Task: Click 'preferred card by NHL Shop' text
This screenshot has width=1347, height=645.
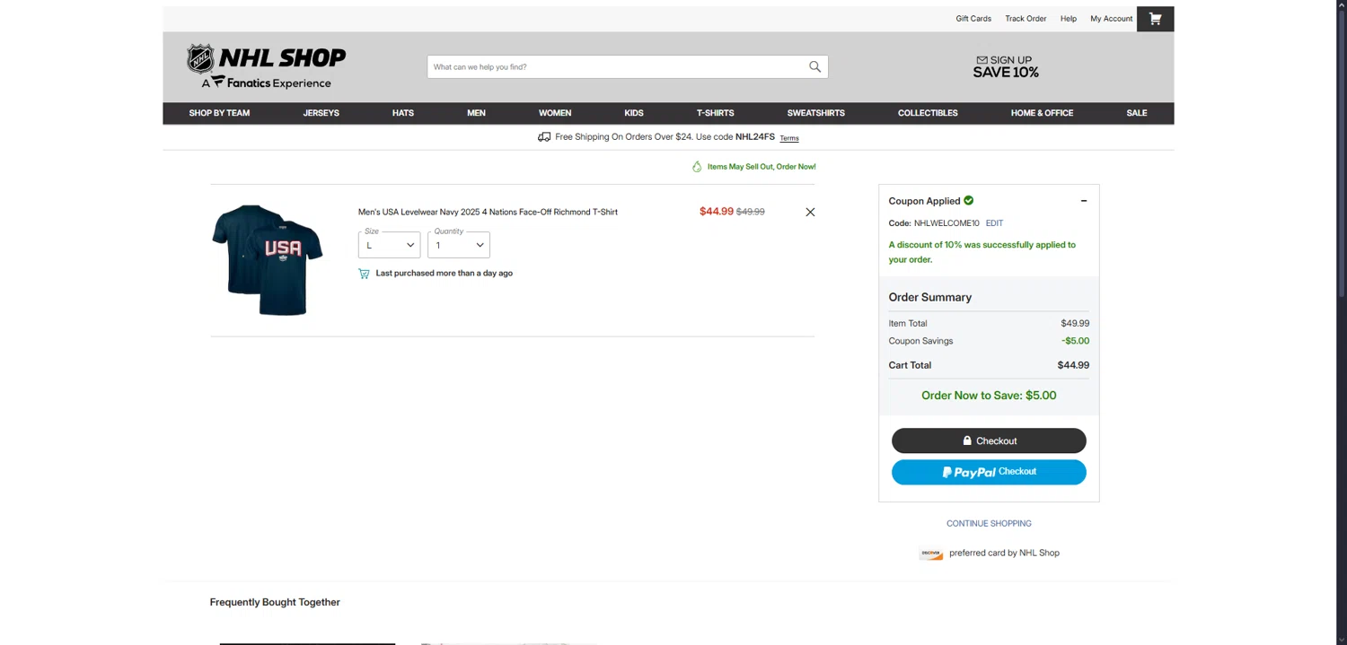Action: (x=1004, y=553)
